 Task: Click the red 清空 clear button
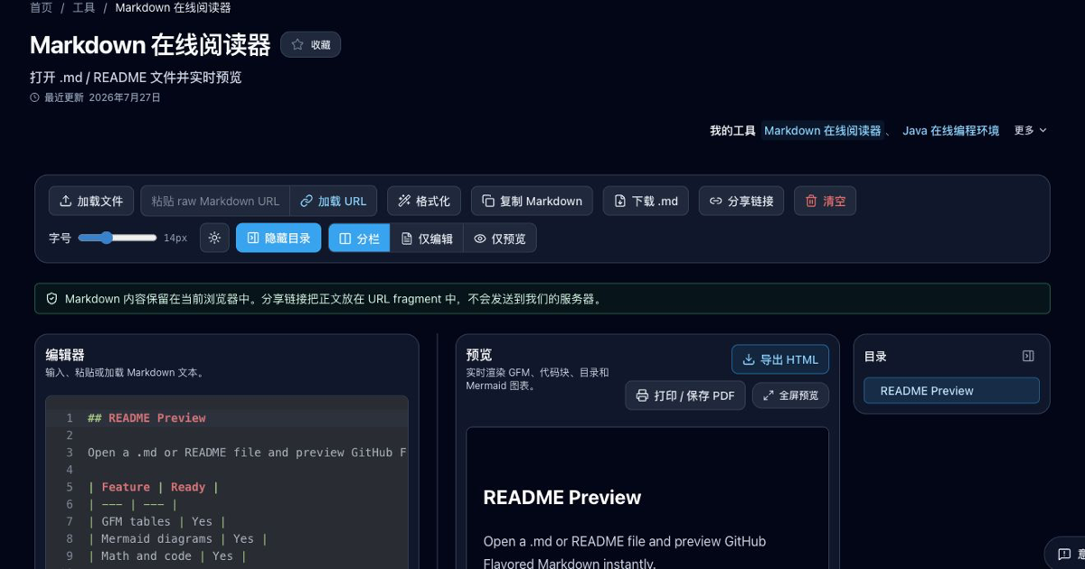click(x=825, y=201)
